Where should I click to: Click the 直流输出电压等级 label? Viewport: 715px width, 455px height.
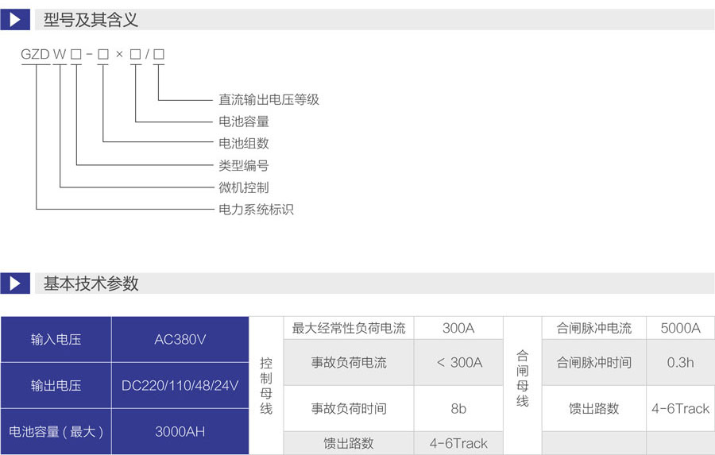point(269,100)
